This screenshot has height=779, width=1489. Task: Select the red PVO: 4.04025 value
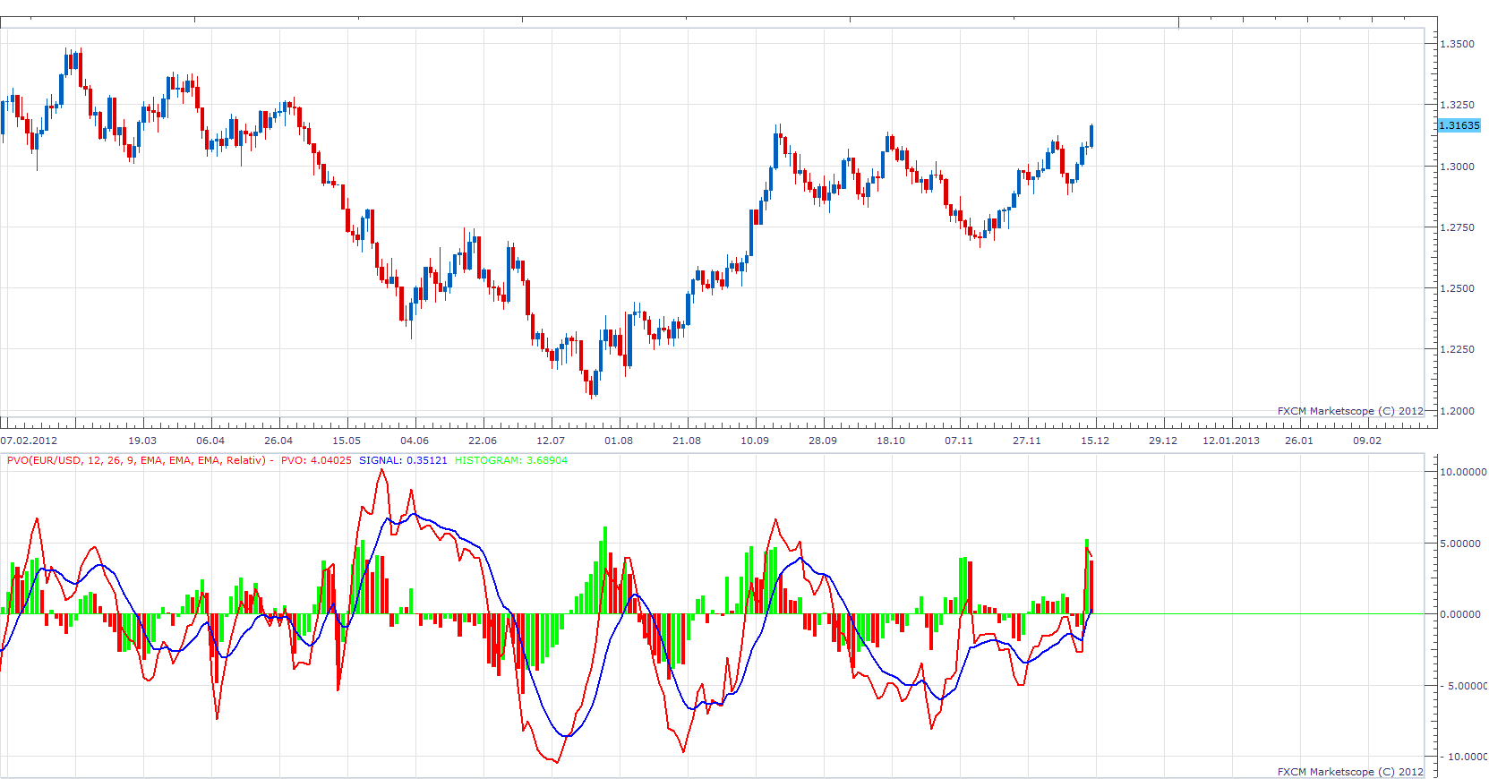point(316,460)
